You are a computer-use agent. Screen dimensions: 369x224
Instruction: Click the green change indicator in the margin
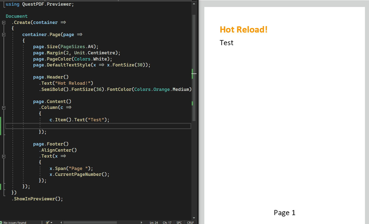1,126
